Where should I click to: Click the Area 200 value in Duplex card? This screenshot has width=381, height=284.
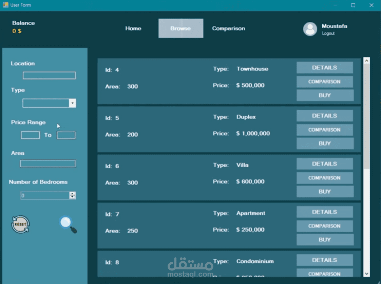pyautogui.click(x=132, y=135)
